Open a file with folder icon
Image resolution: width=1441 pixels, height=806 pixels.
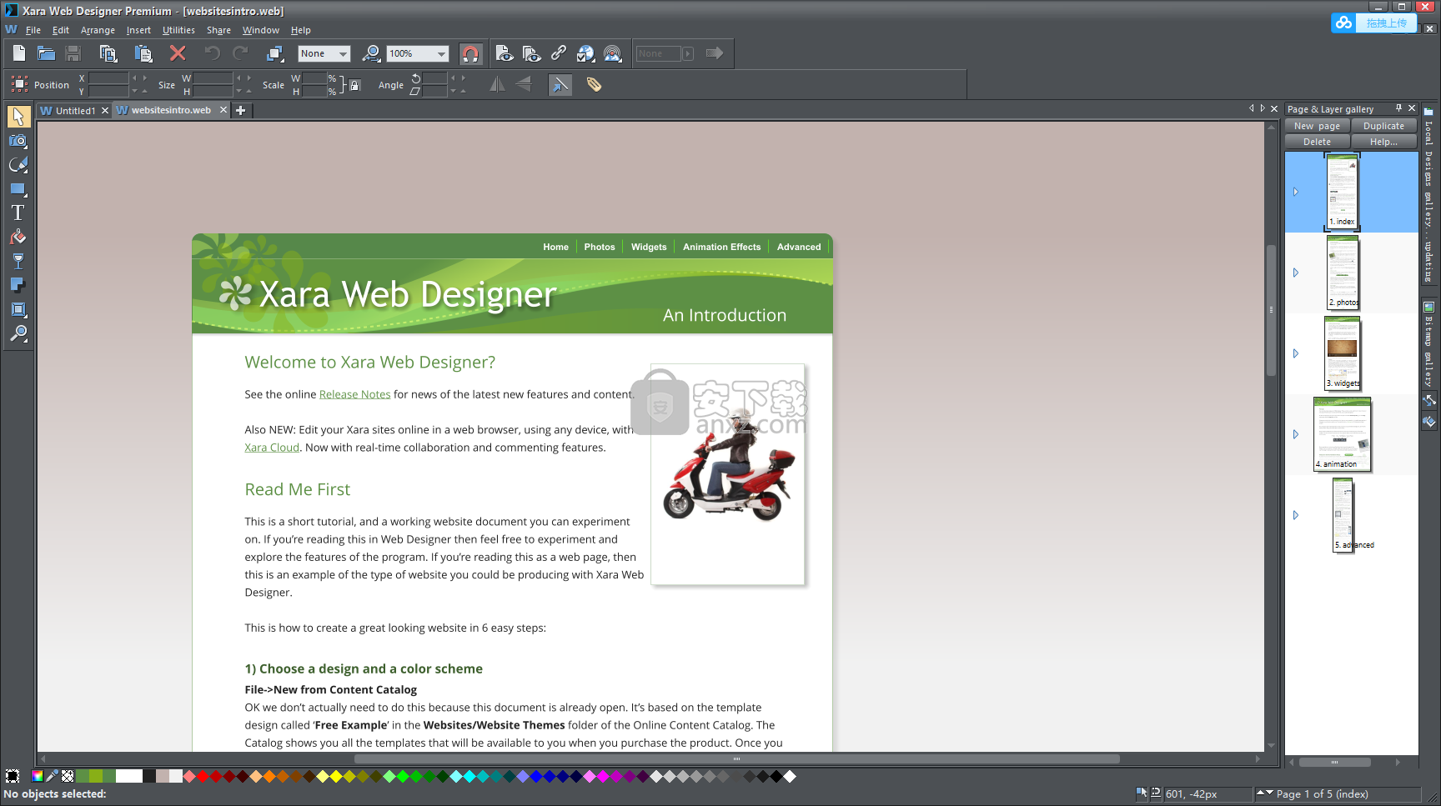pyautogui.click(x=46, y=53)
